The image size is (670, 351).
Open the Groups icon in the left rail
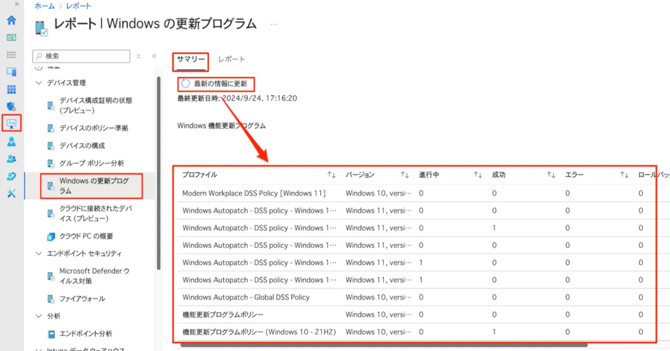(11, 159)
